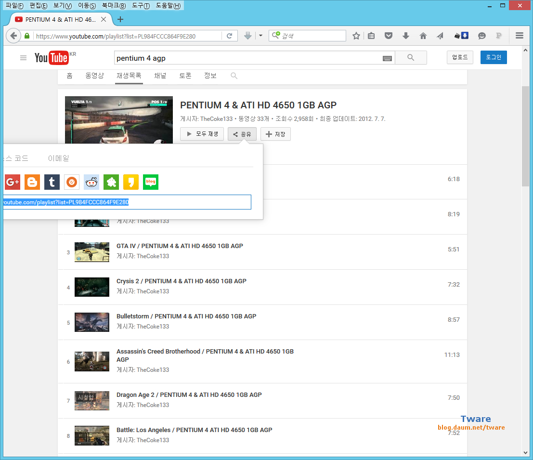Share to Tumblr with the t icon
This screenshot has height=460, width=533.
click(52, 182)
